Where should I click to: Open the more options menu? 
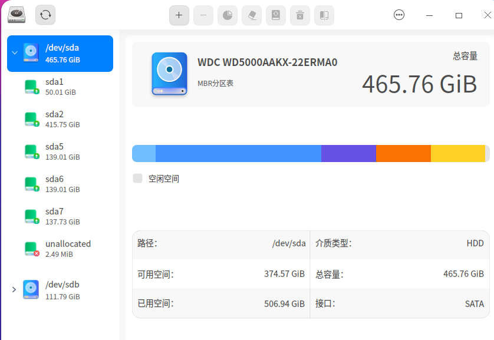(x=399, y=15)
